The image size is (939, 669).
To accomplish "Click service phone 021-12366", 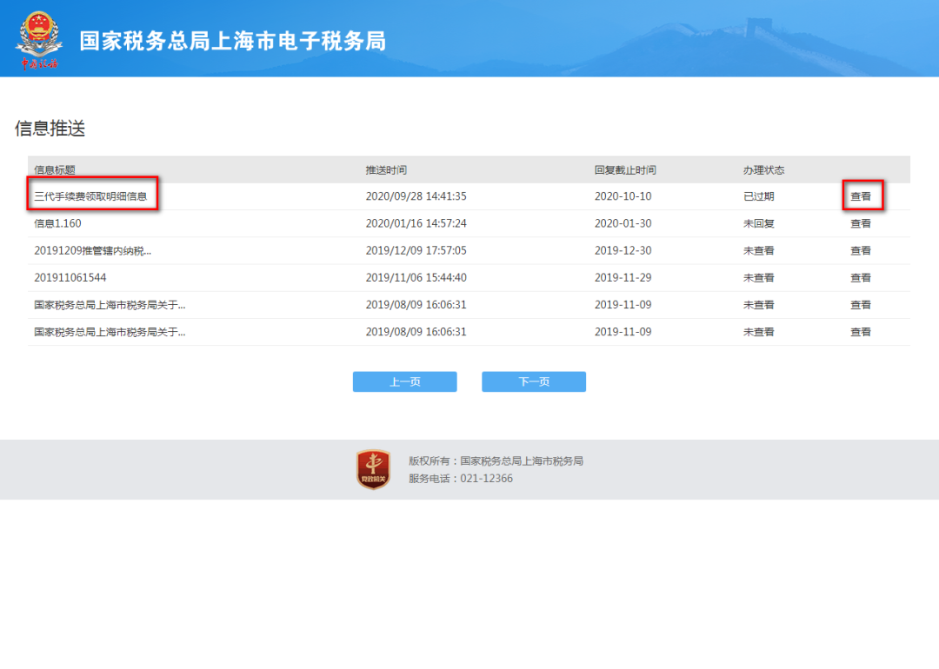I will coord(486,478).
